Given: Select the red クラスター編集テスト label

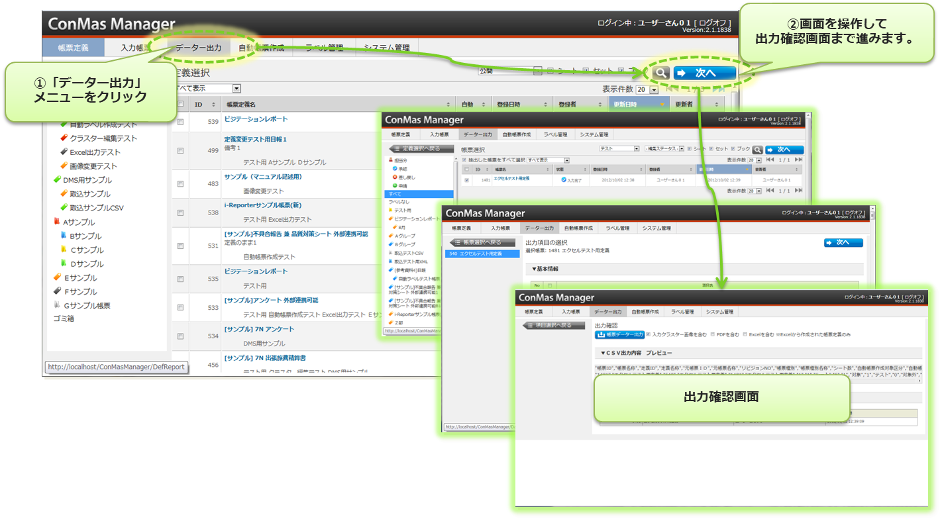Looking at the screenshot, I should 103,138.
